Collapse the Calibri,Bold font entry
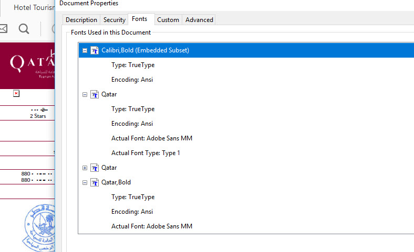Image resolution: width=414 pixels, height=252 pixels. coord(85,50)
